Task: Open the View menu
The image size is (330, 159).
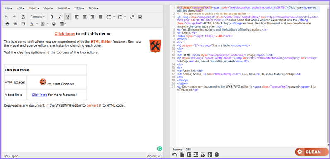Action: (48, 8)
